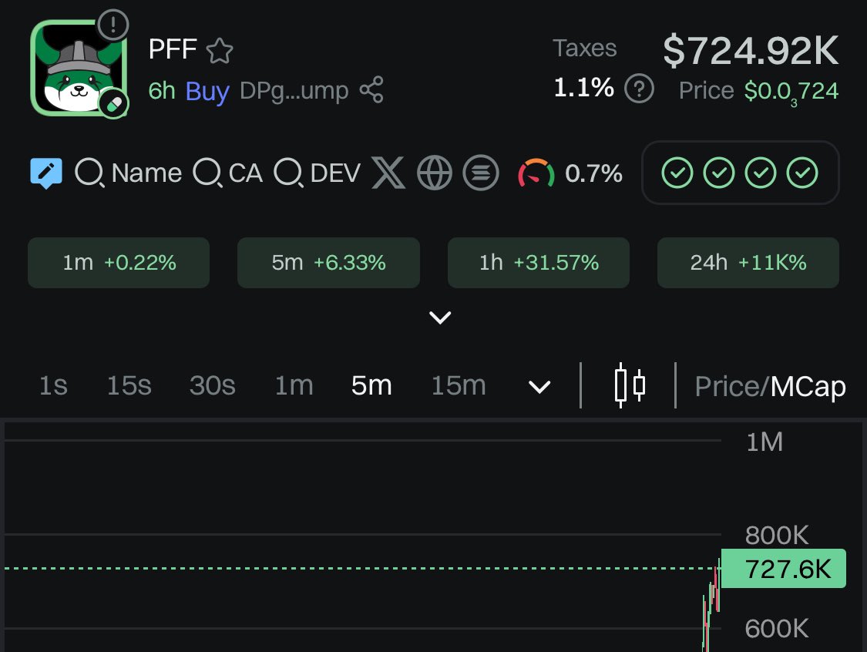Click the warning exclamation badge on avatar
Viewport: 867px width, 652px height.
click(113, 25)
